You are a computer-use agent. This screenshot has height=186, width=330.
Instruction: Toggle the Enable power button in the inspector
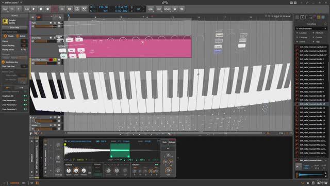tap(6, 36)
